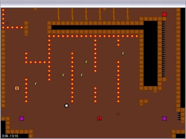The width and height of the screenshot is (186, 139).
Task: Select the white player ball
Action: 66,106
